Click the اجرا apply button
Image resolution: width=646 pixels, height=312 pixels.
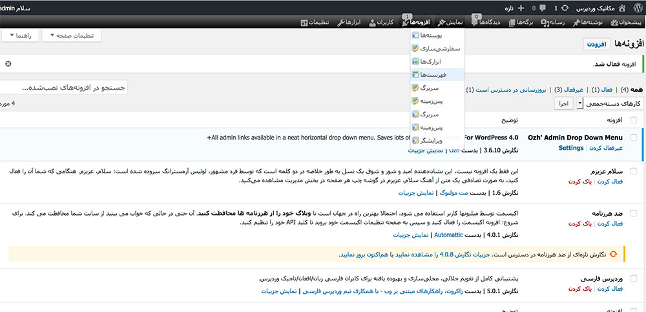click(x=564, y=103)
